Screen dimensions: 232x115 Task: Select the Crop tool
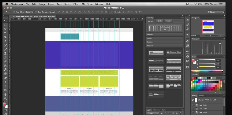coord(5,37)
